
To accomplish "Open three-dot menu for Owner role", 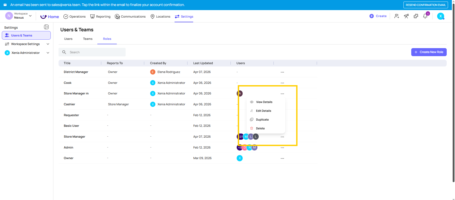I will click(282, 158).
